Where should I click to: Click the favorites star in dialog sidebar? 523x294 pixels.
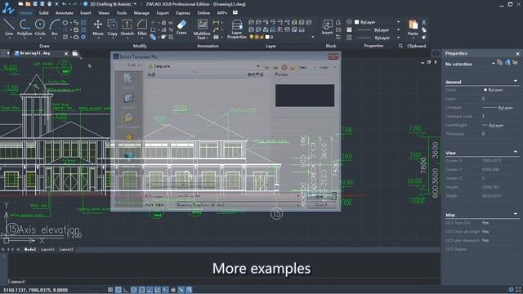(129, 136)
